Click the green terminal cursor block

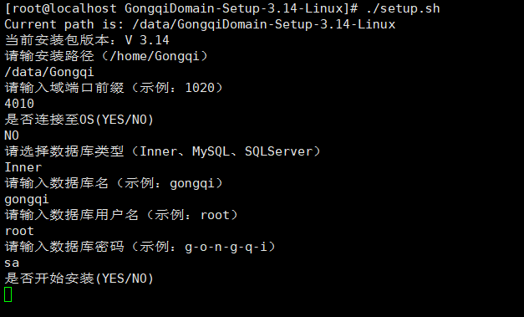[8, 294]
